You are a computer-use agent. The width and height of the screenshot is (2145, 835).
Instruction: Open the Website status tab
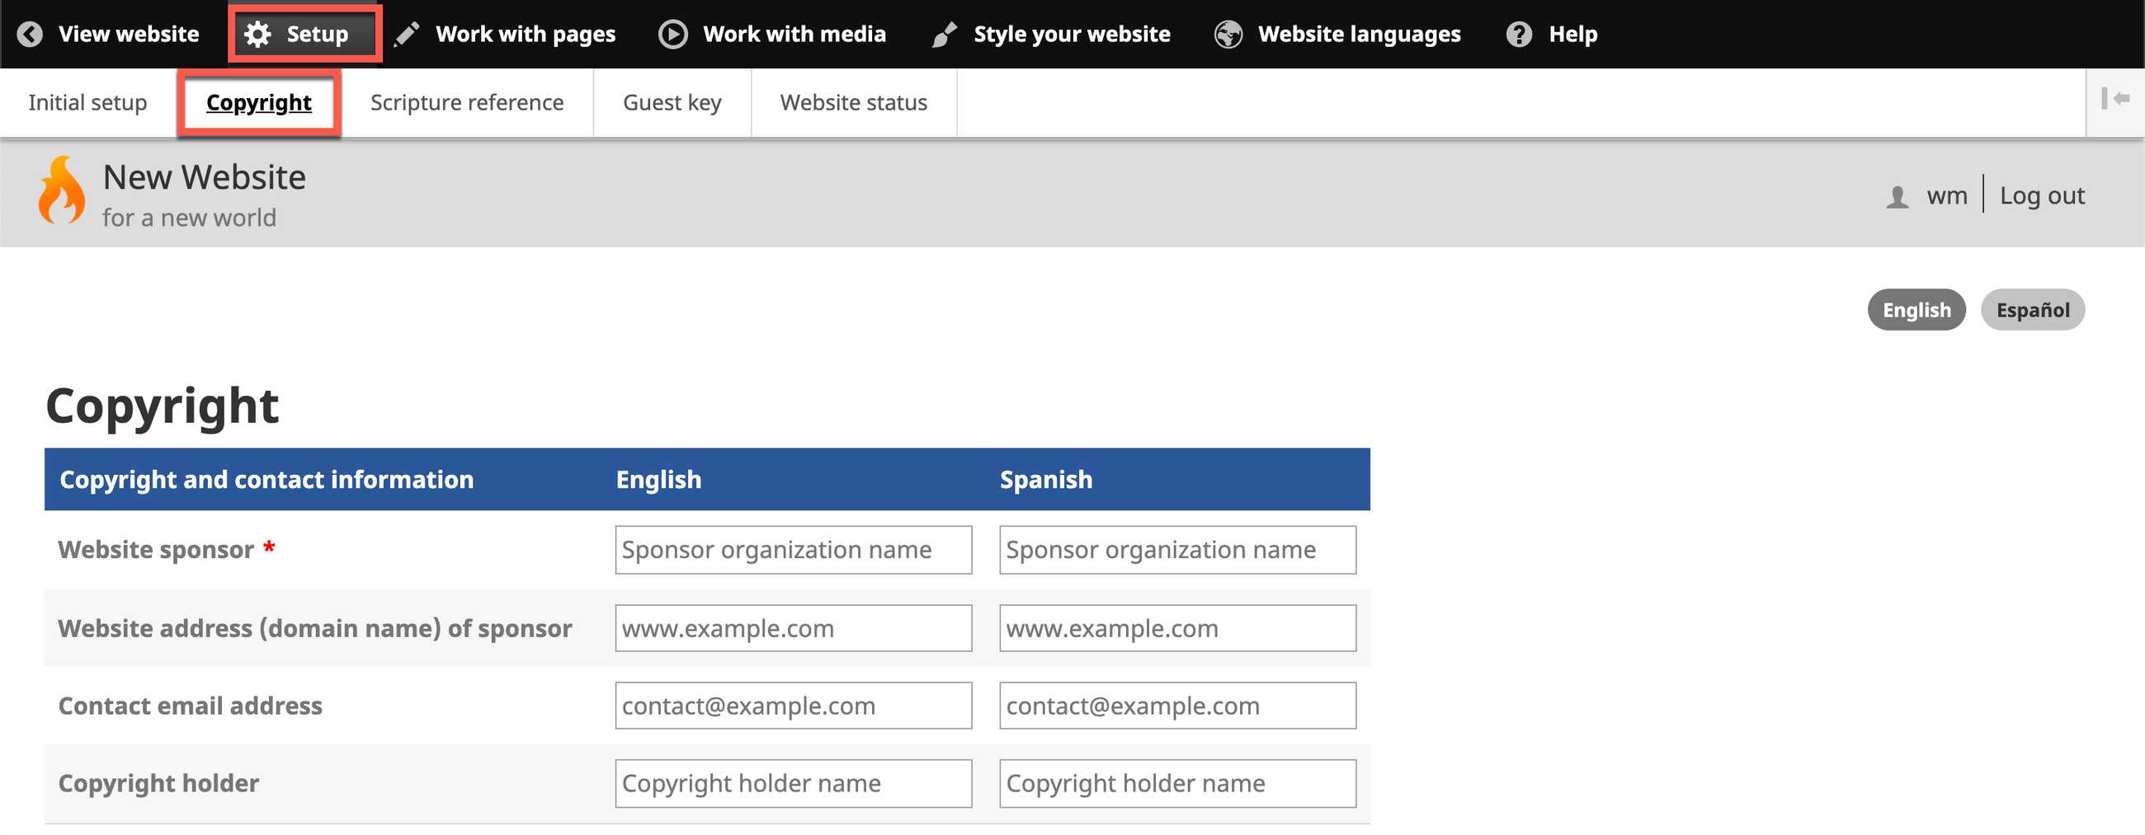[x=853, y=102]
